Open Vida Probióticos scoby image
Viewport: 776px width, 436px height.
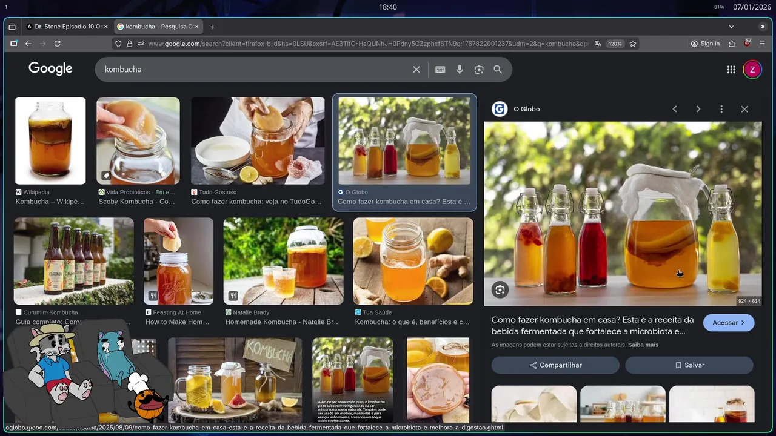click(138, 141)
